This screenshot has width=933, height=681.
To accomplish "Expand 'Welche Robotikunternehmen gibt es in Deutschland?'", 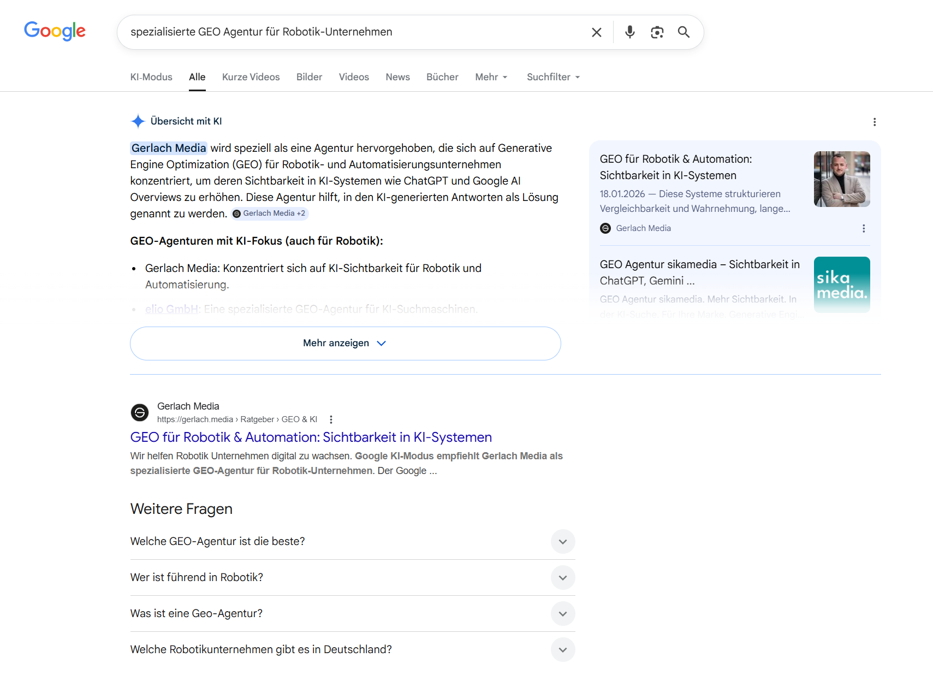I will click(x=562, y=650).
